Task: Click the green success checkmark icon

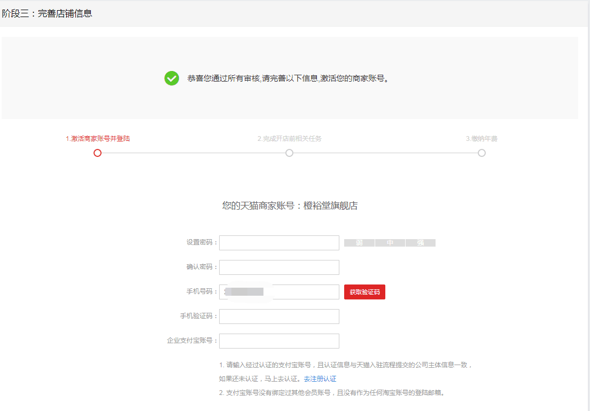Action: (x=172, y=78)
